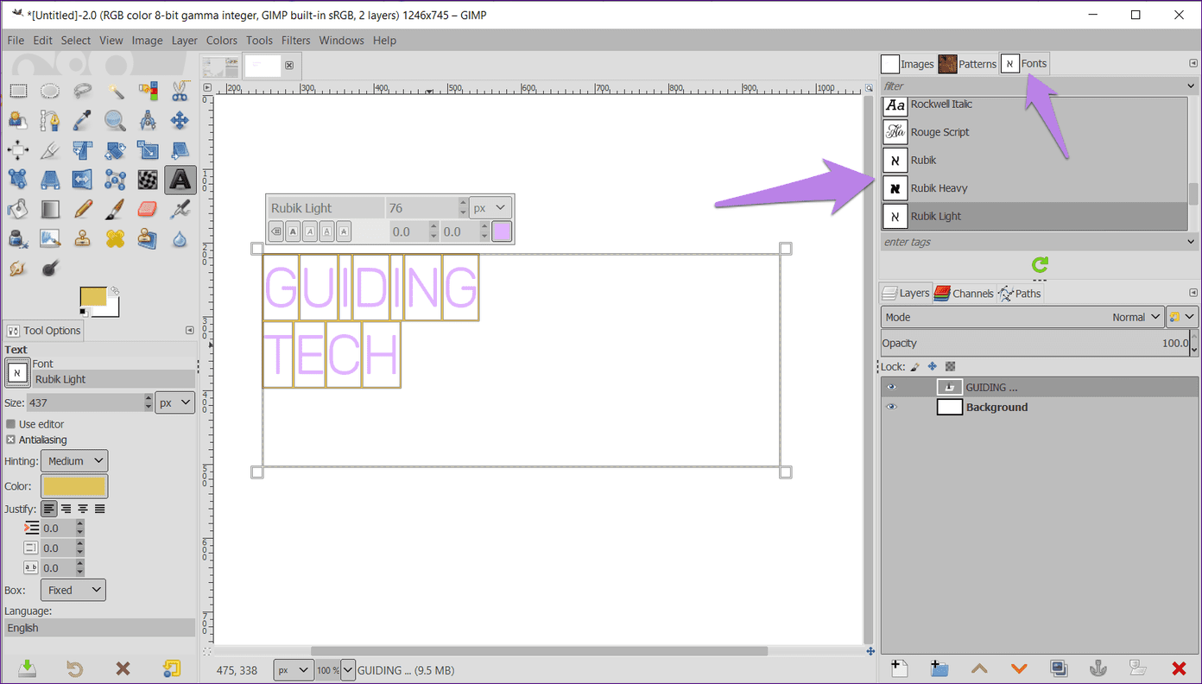Enable the Use editor checkbox

pyautogui.click(x=10, y=424)
